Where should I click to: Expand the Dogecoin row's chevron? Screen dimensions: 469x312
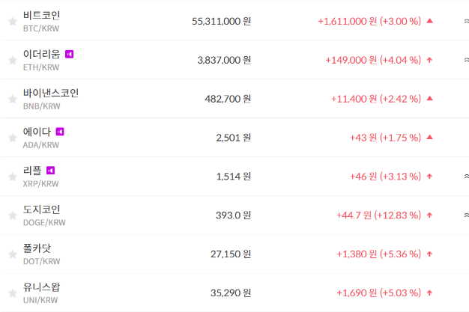(x=466, y=215)
